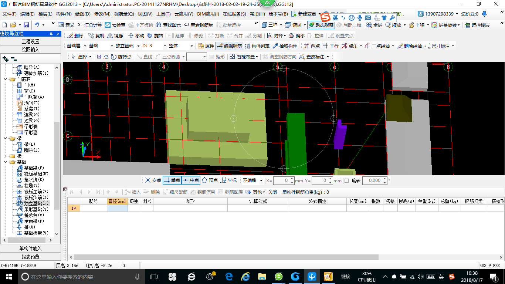Toggle 坐标 coordinate snap
This screenshot has height=284, width=505.
pos(228,180)
